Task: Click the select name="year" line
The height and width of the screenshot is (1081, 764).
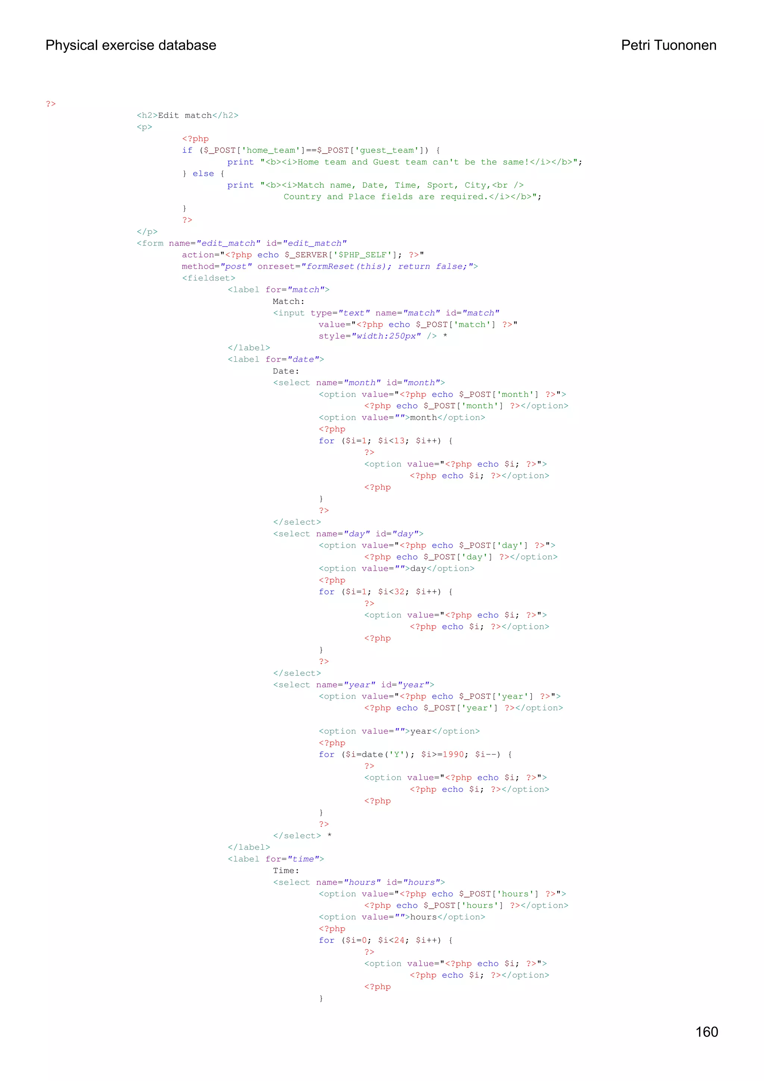Action: [x=353, y=684]
